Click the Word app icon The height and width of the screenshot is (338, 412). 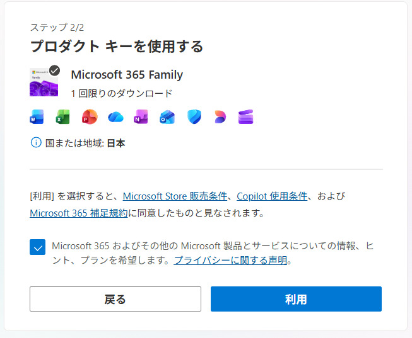37,117
